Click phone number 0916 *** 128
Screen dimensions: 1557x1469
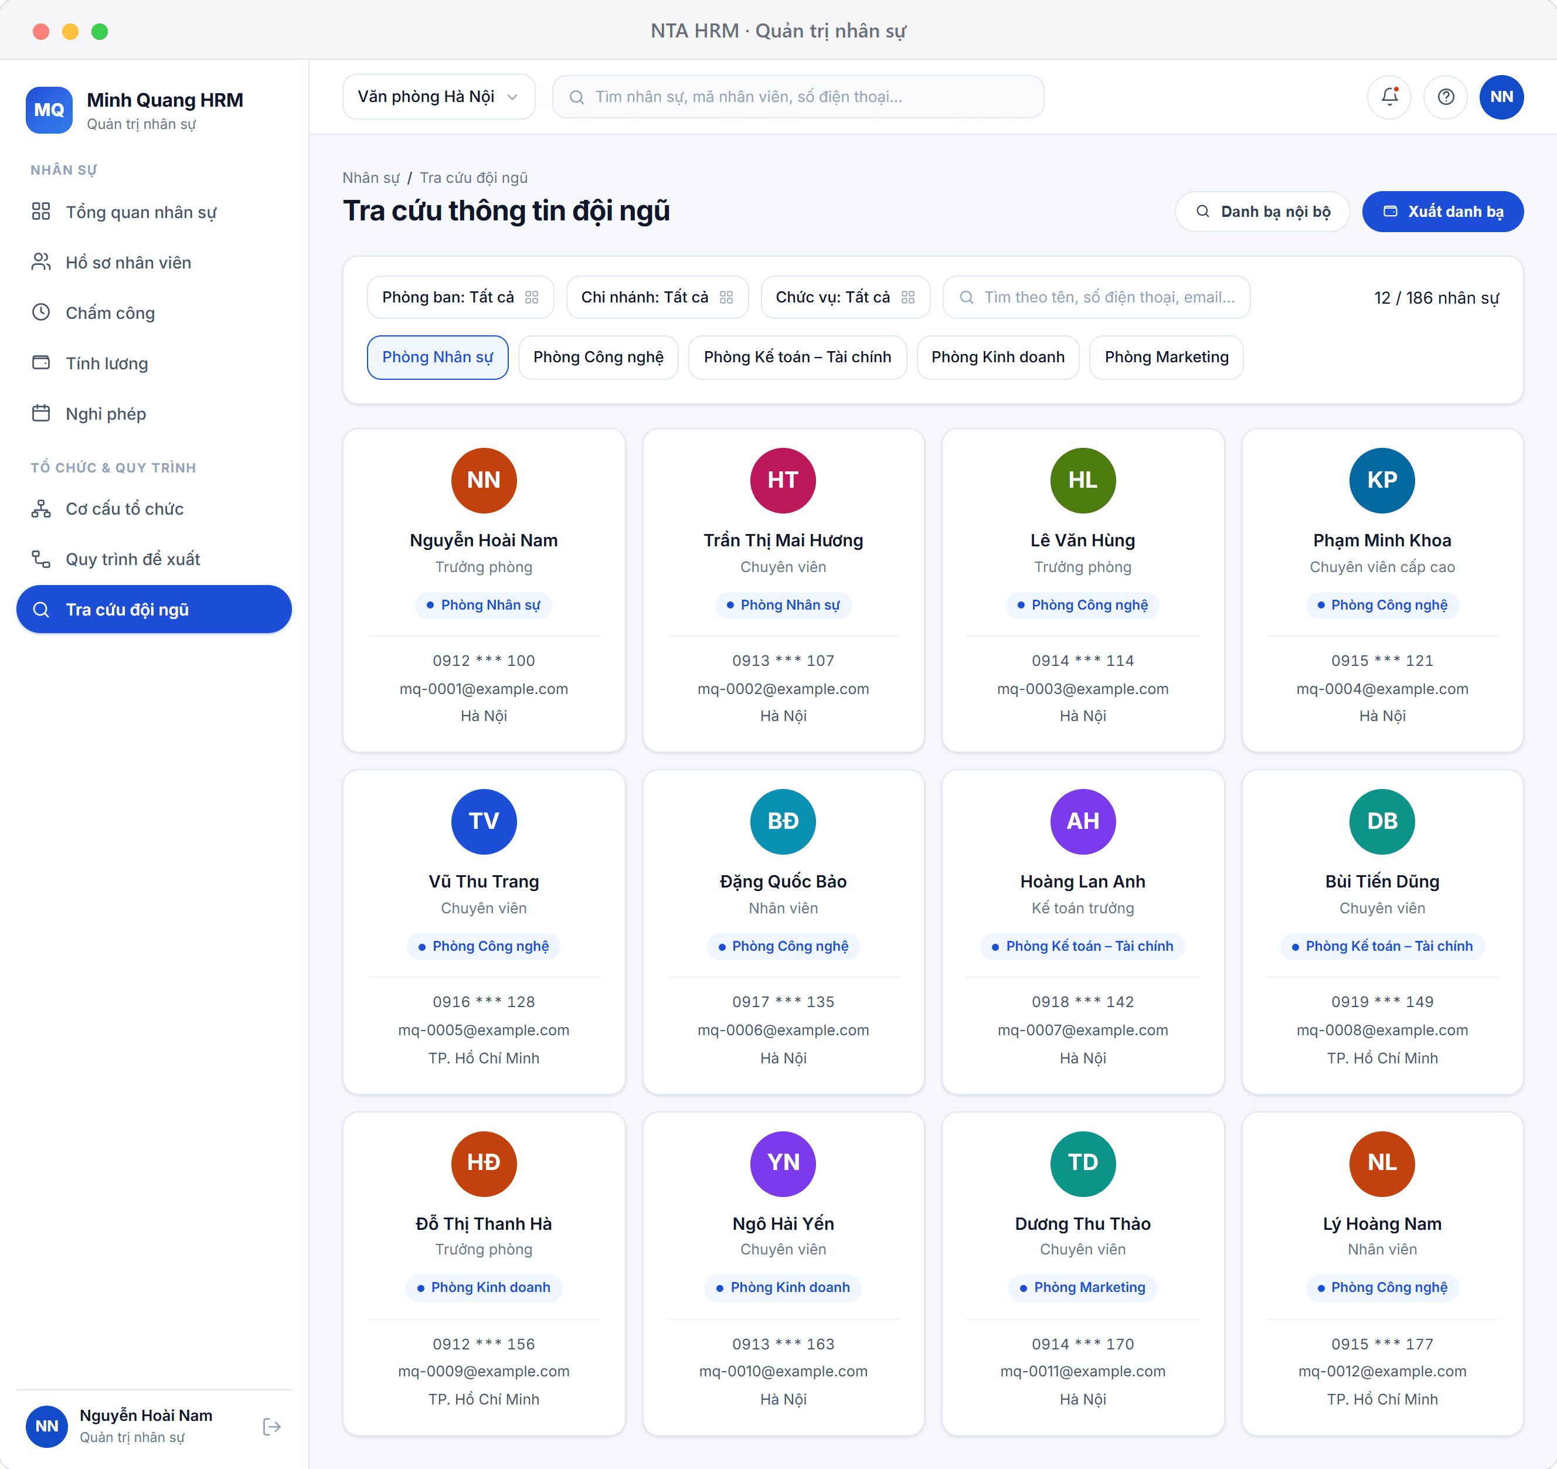click(x=484, y=1002)
